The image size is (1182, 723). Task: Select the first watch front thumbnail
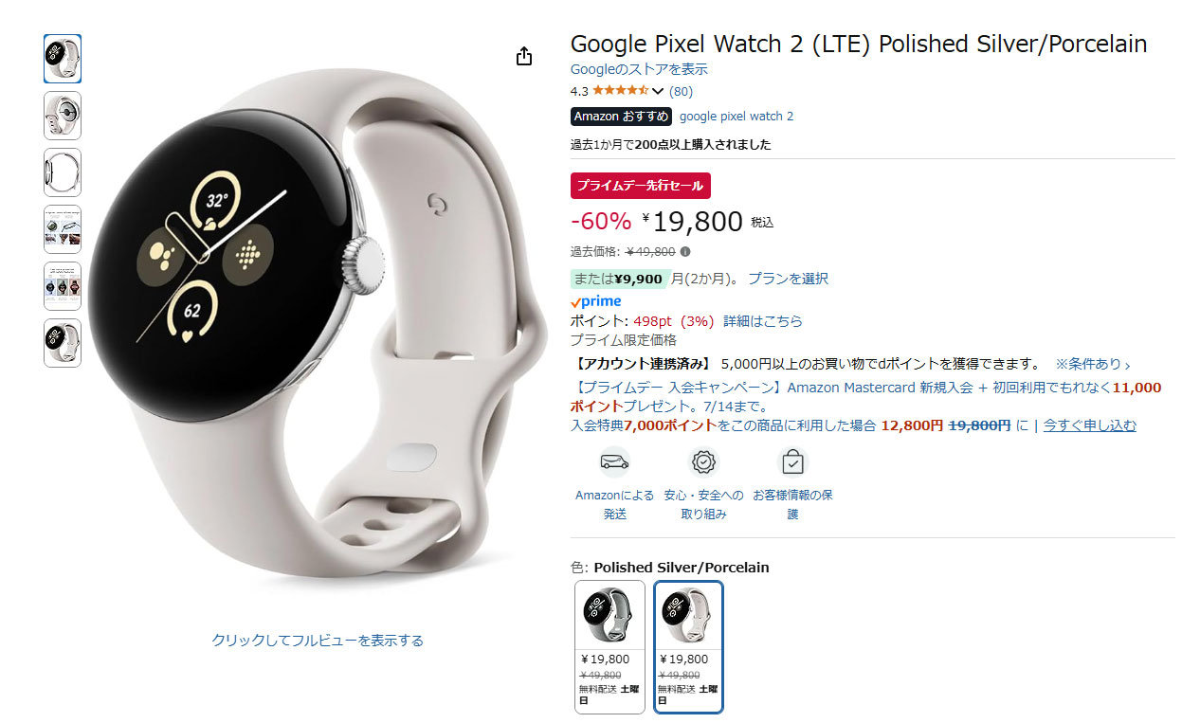(63, 59)
